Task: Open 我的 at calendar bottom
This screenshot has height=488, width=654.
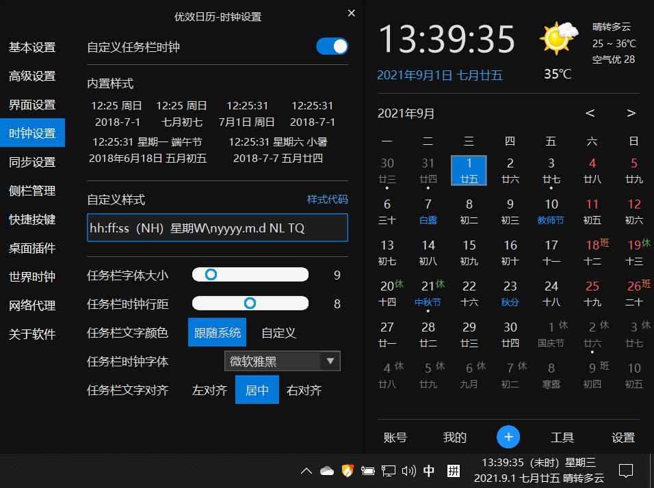Action: (455, 437)
